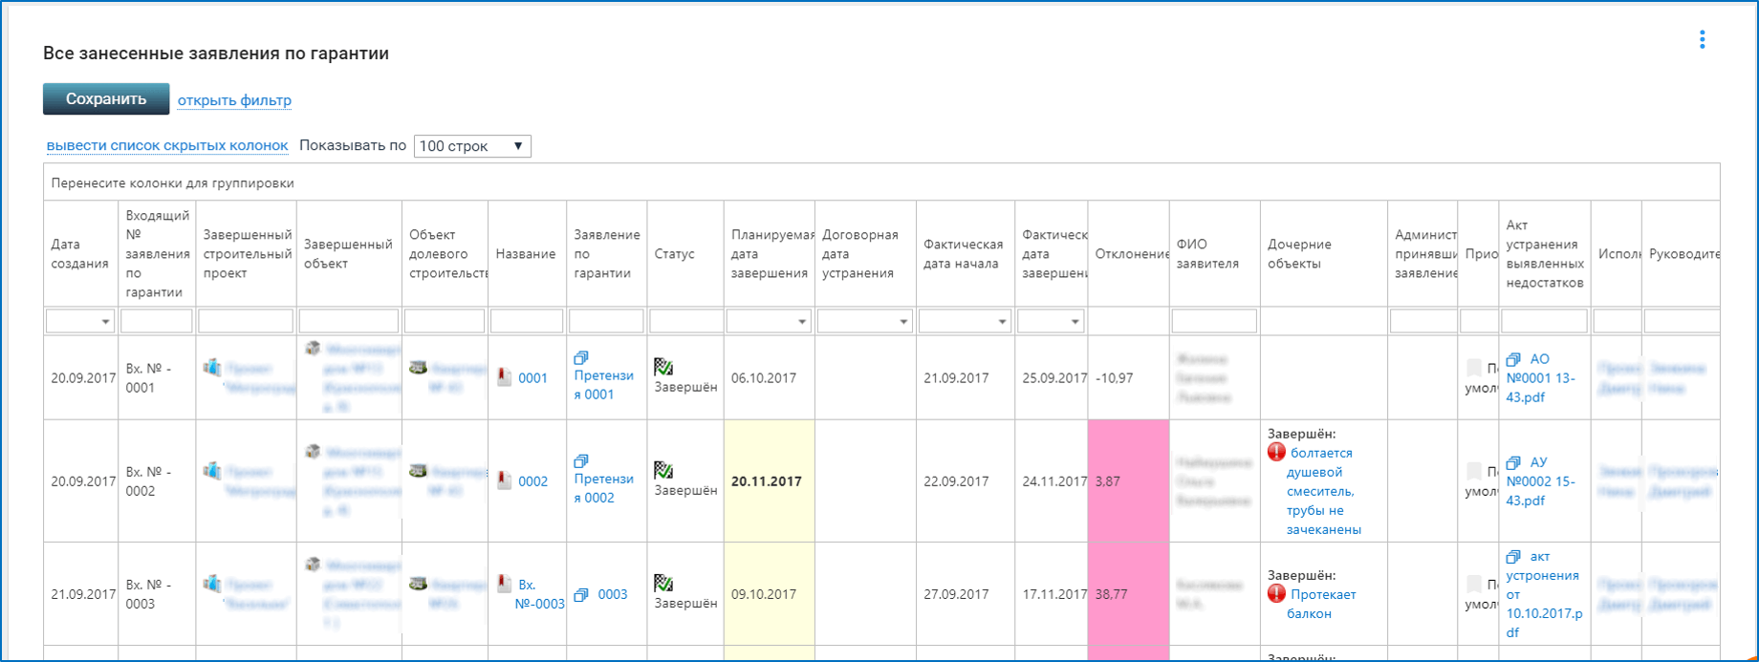This screenshot has width=1759, height=662.
Task: Click the copy icon above Претензия 0002
Action: pos(581,461)
